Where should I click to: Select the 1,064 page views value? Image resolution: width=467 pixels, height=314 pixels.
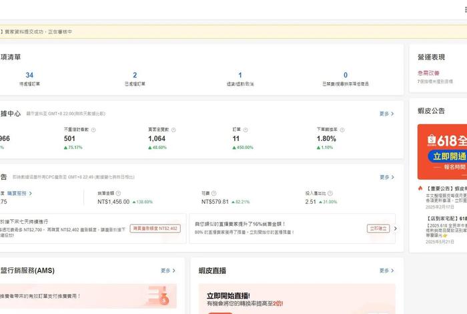(x=157, y=138)
